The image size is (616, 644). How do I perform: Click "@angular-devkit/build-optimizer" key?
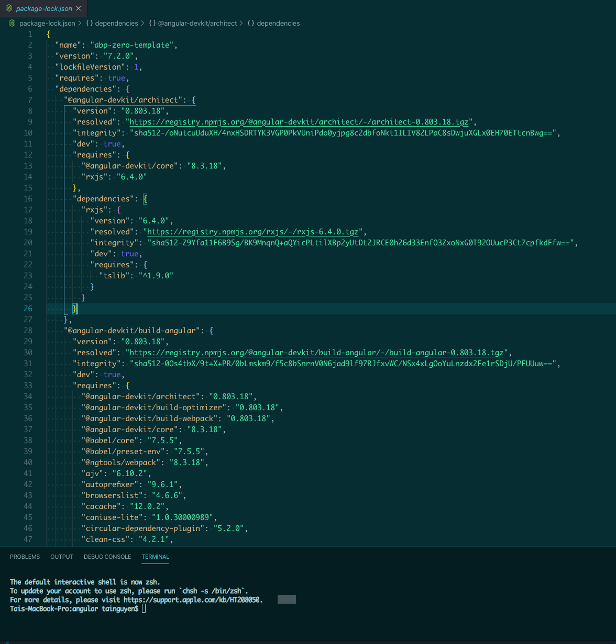154,408
